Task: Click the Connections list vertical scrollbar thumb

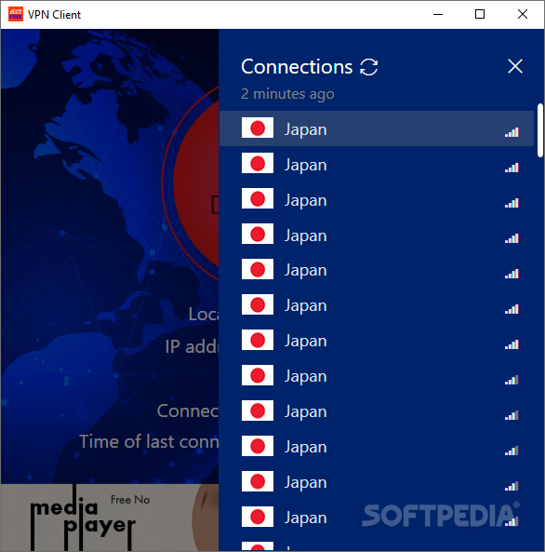Action: click(540, 130)
